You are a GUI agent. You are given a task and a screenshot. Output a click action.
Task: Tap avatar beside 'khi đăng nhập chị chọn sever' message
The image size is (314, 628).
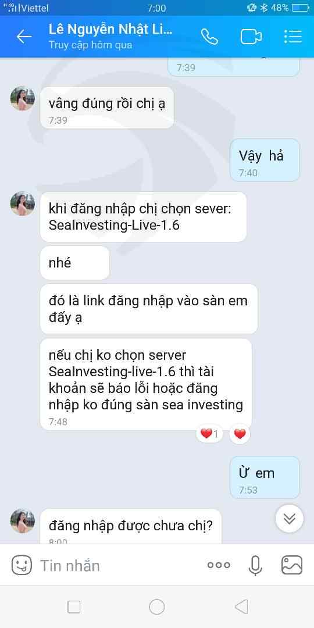(x=23, y=204)
